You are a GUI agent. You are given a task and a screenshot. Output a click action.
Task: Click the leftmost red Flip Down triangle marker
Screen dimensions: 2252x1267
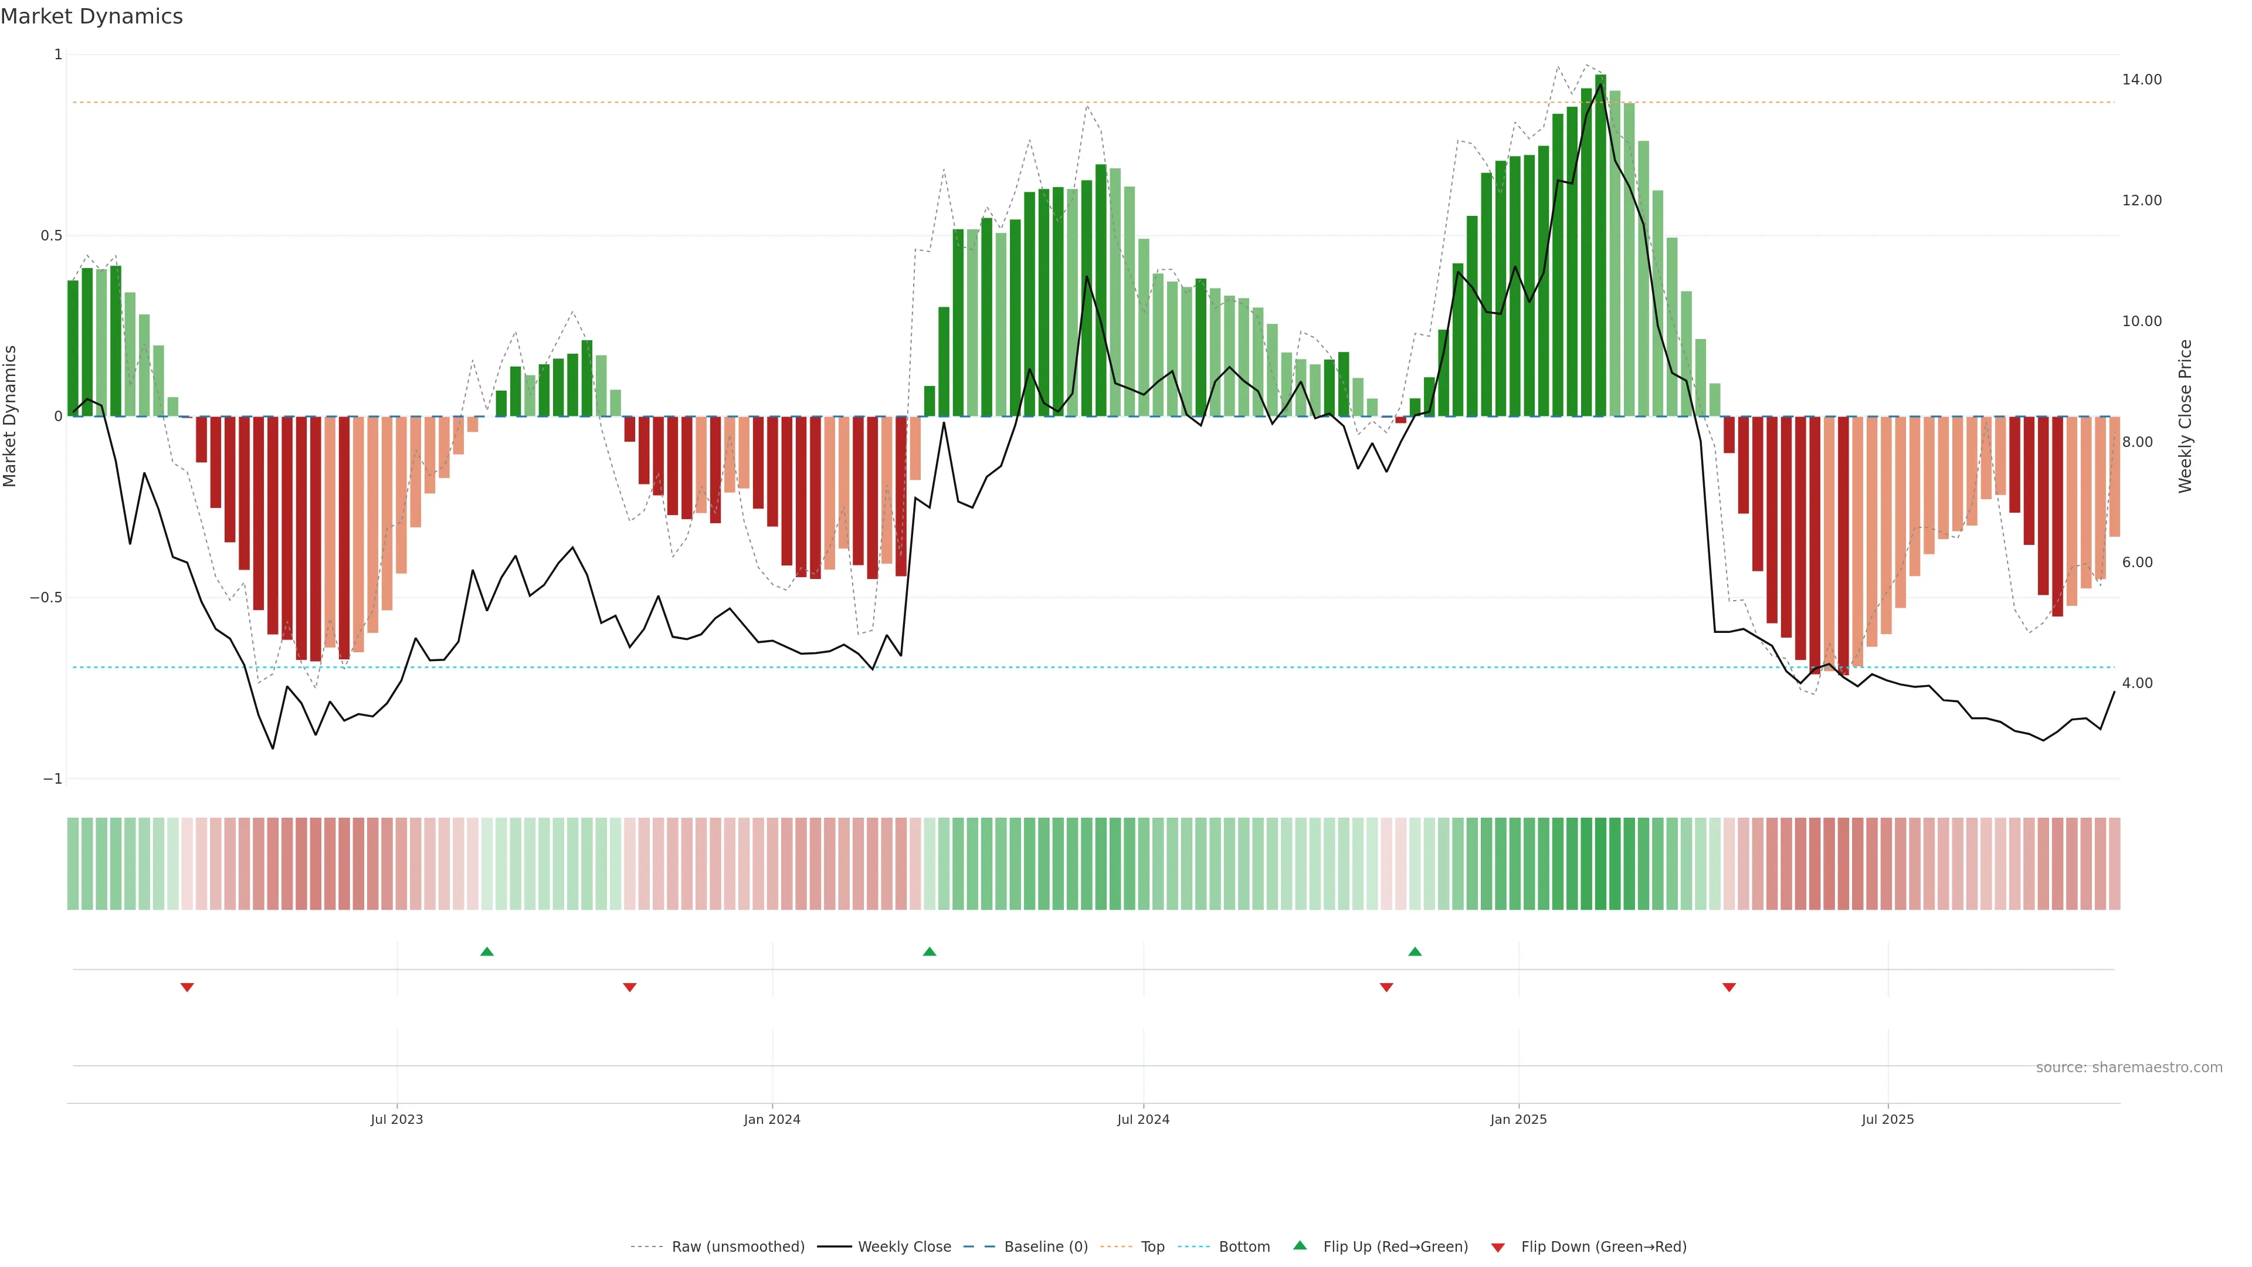pyautogui.click(x=187, y=987)
